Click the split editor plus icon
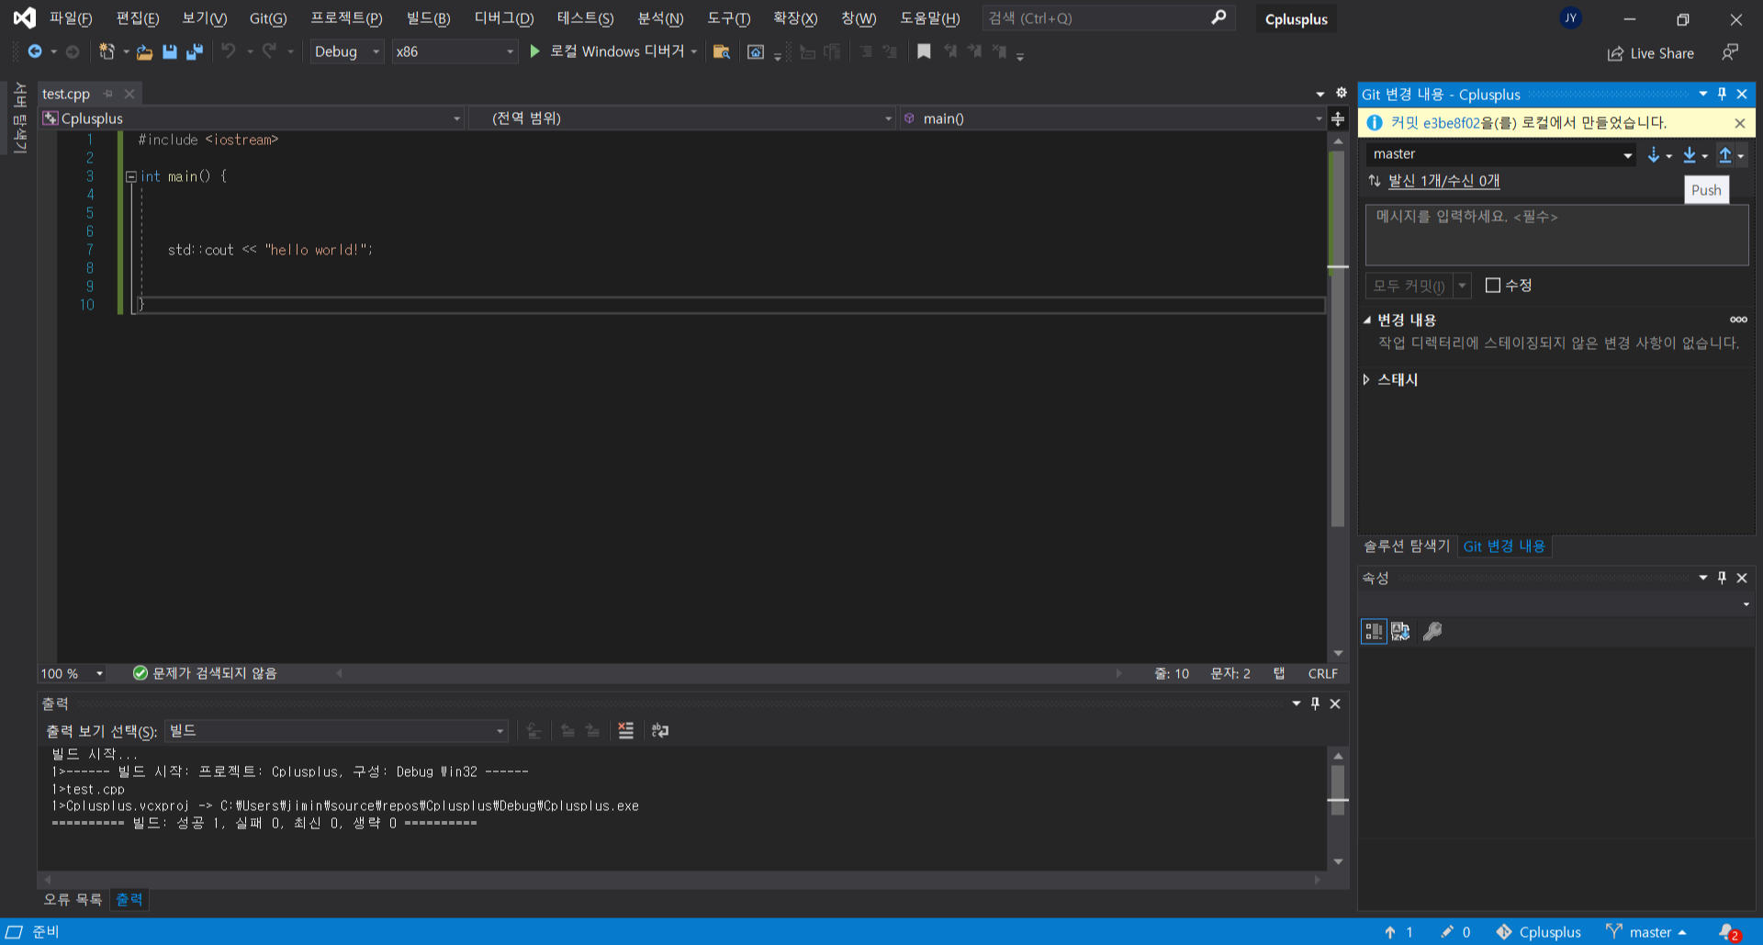Image resolution: width=1763 pixels, height=945 pixels. [1338, 118]
